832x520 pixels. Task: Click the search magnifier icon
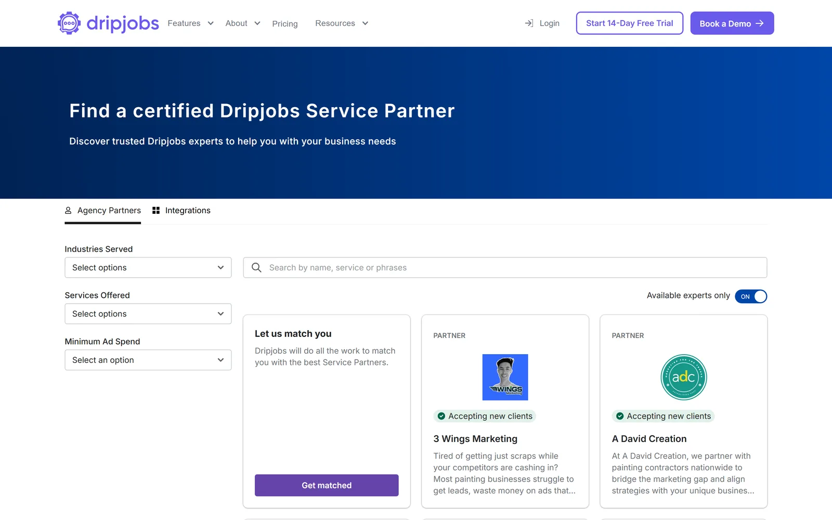pos(256,267)
